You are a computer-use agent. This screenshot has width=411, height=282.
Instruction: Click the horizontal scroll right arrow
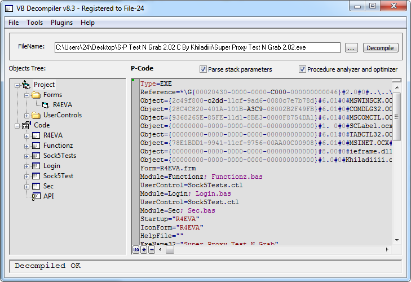coord(387,249)
